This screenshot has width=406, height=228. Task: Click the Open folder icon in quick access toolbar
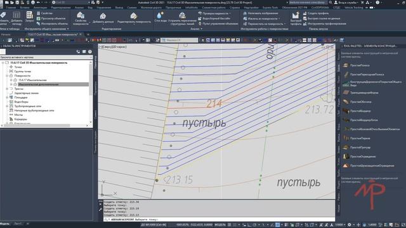pos(12,3)
